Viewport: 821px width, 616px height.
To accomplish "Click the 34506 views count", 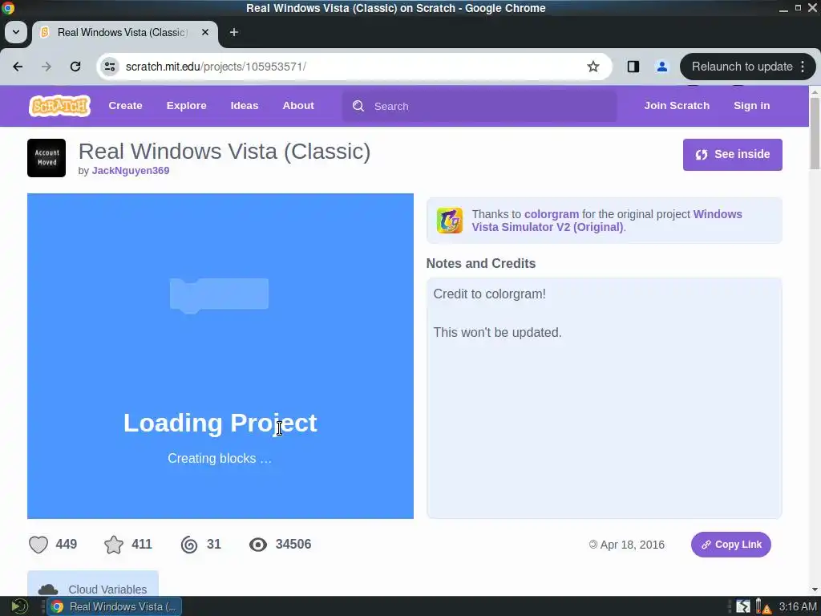I will point(293,545).
